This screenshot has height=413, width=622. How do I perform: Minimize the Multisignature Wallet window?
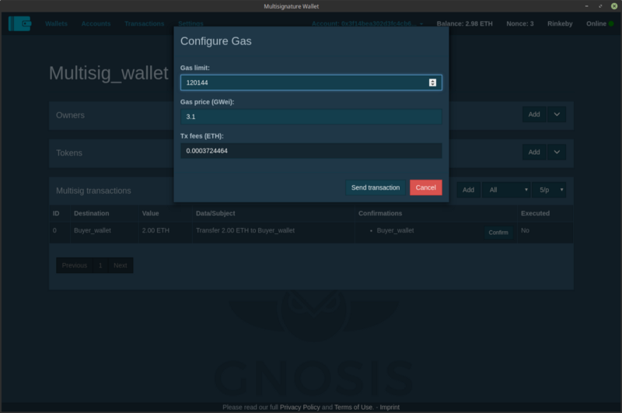pyautogui.click(x=586, y=6)
